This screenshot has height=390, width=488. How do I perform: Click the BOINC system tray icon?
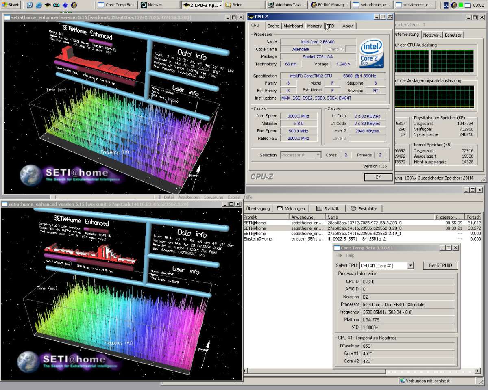[x=454, y=5]
